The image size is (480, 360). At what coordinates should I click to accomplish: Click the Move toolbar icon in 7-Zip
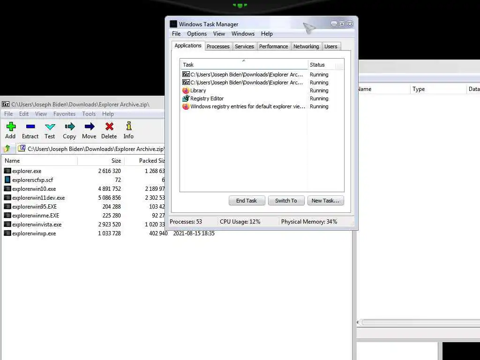point(90,127)
